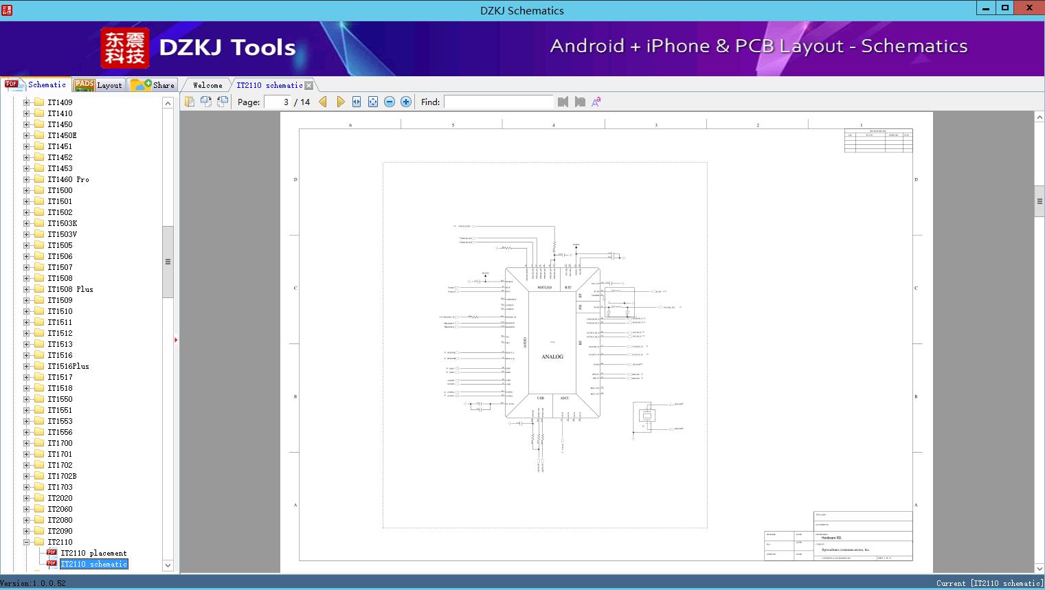
Task: Zoom in using the plus magnifier icon
Action: coord(405,101)
